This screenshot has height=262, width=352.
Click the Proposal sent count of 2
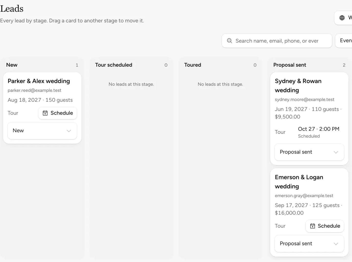click(x=344, y=65)
